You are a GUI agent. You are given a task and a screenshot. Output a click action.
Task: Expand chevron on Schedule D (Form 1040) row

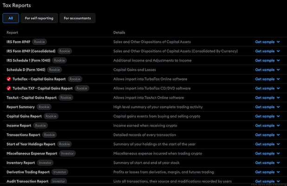coord(278,70)
